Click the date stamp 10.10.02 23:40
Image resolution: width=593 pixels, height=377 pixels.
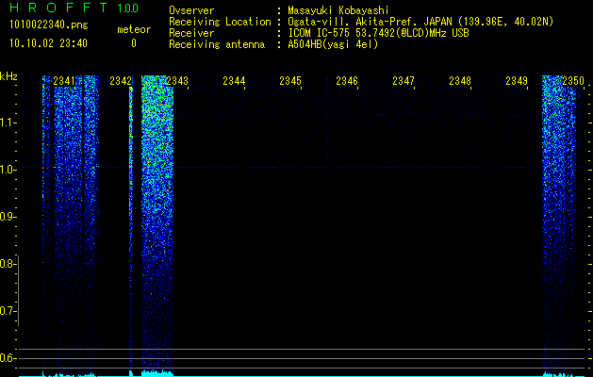[x=48, y=43]
